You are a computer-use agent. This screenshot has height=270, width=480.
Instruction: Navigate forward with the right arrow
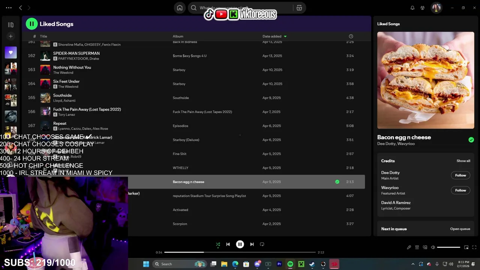click(x=29, y=8)
